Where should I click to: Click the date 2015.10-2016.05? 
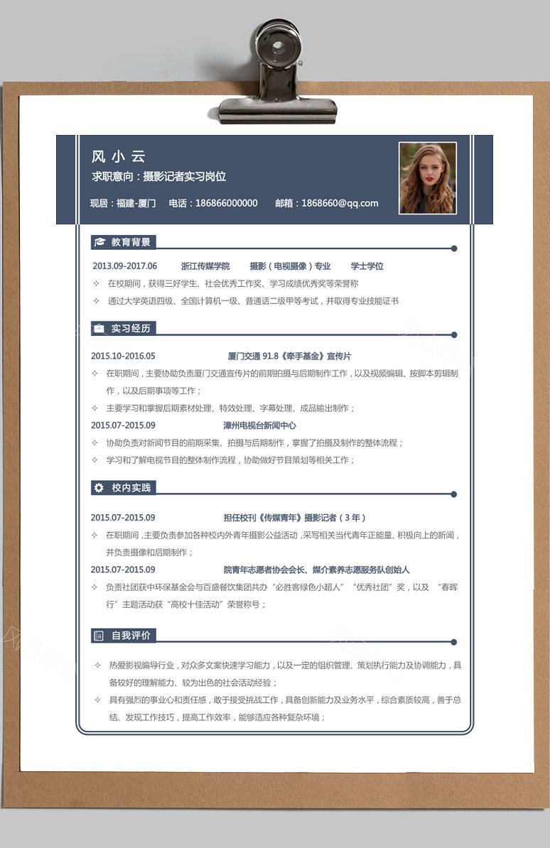click(x=123, y=356)
